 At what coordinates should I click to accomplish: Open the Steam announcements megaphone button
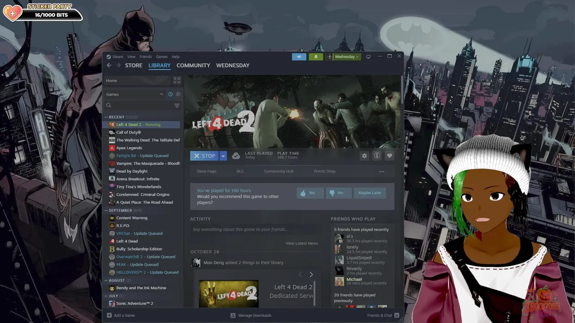(299, 57)
